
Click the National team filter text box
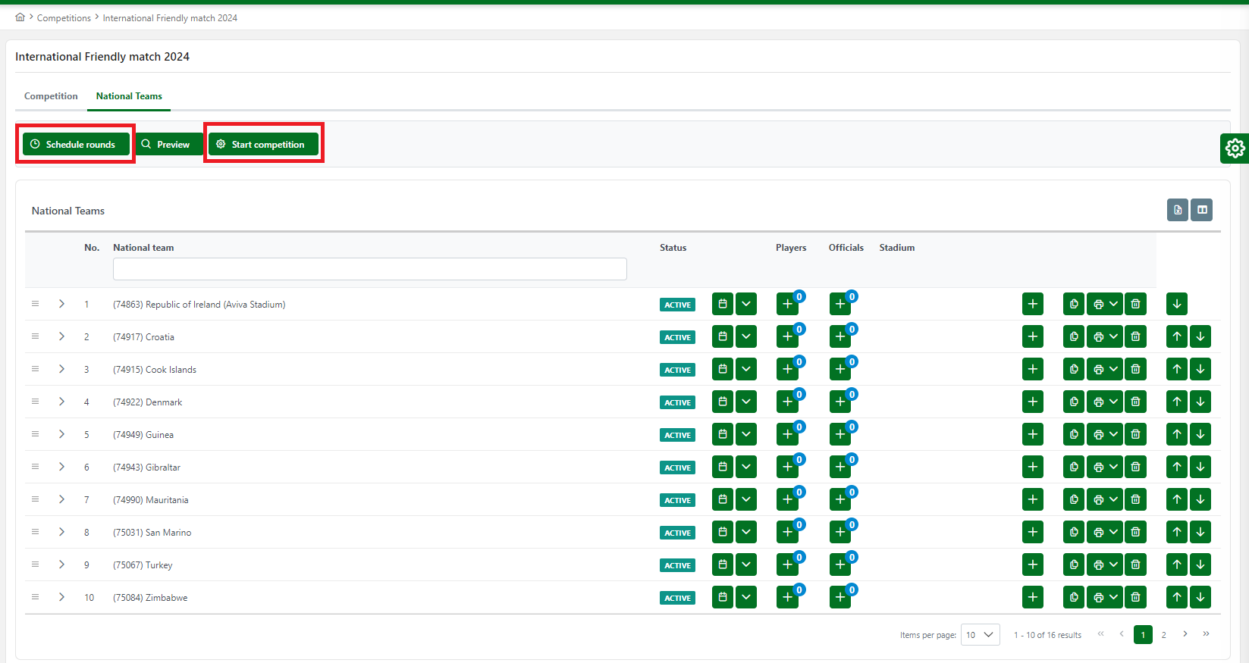point(369,269)
